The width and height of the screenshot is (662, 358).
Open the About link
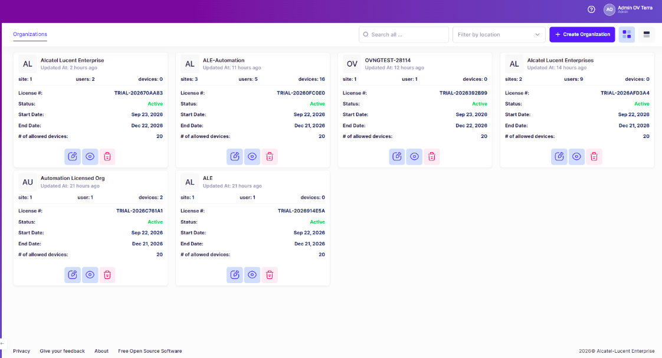pos(101,351)
